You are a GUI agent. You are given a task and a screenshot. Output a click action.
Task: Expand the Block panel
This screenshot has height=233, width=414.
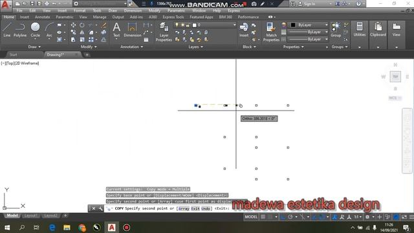tap(249, 47)
